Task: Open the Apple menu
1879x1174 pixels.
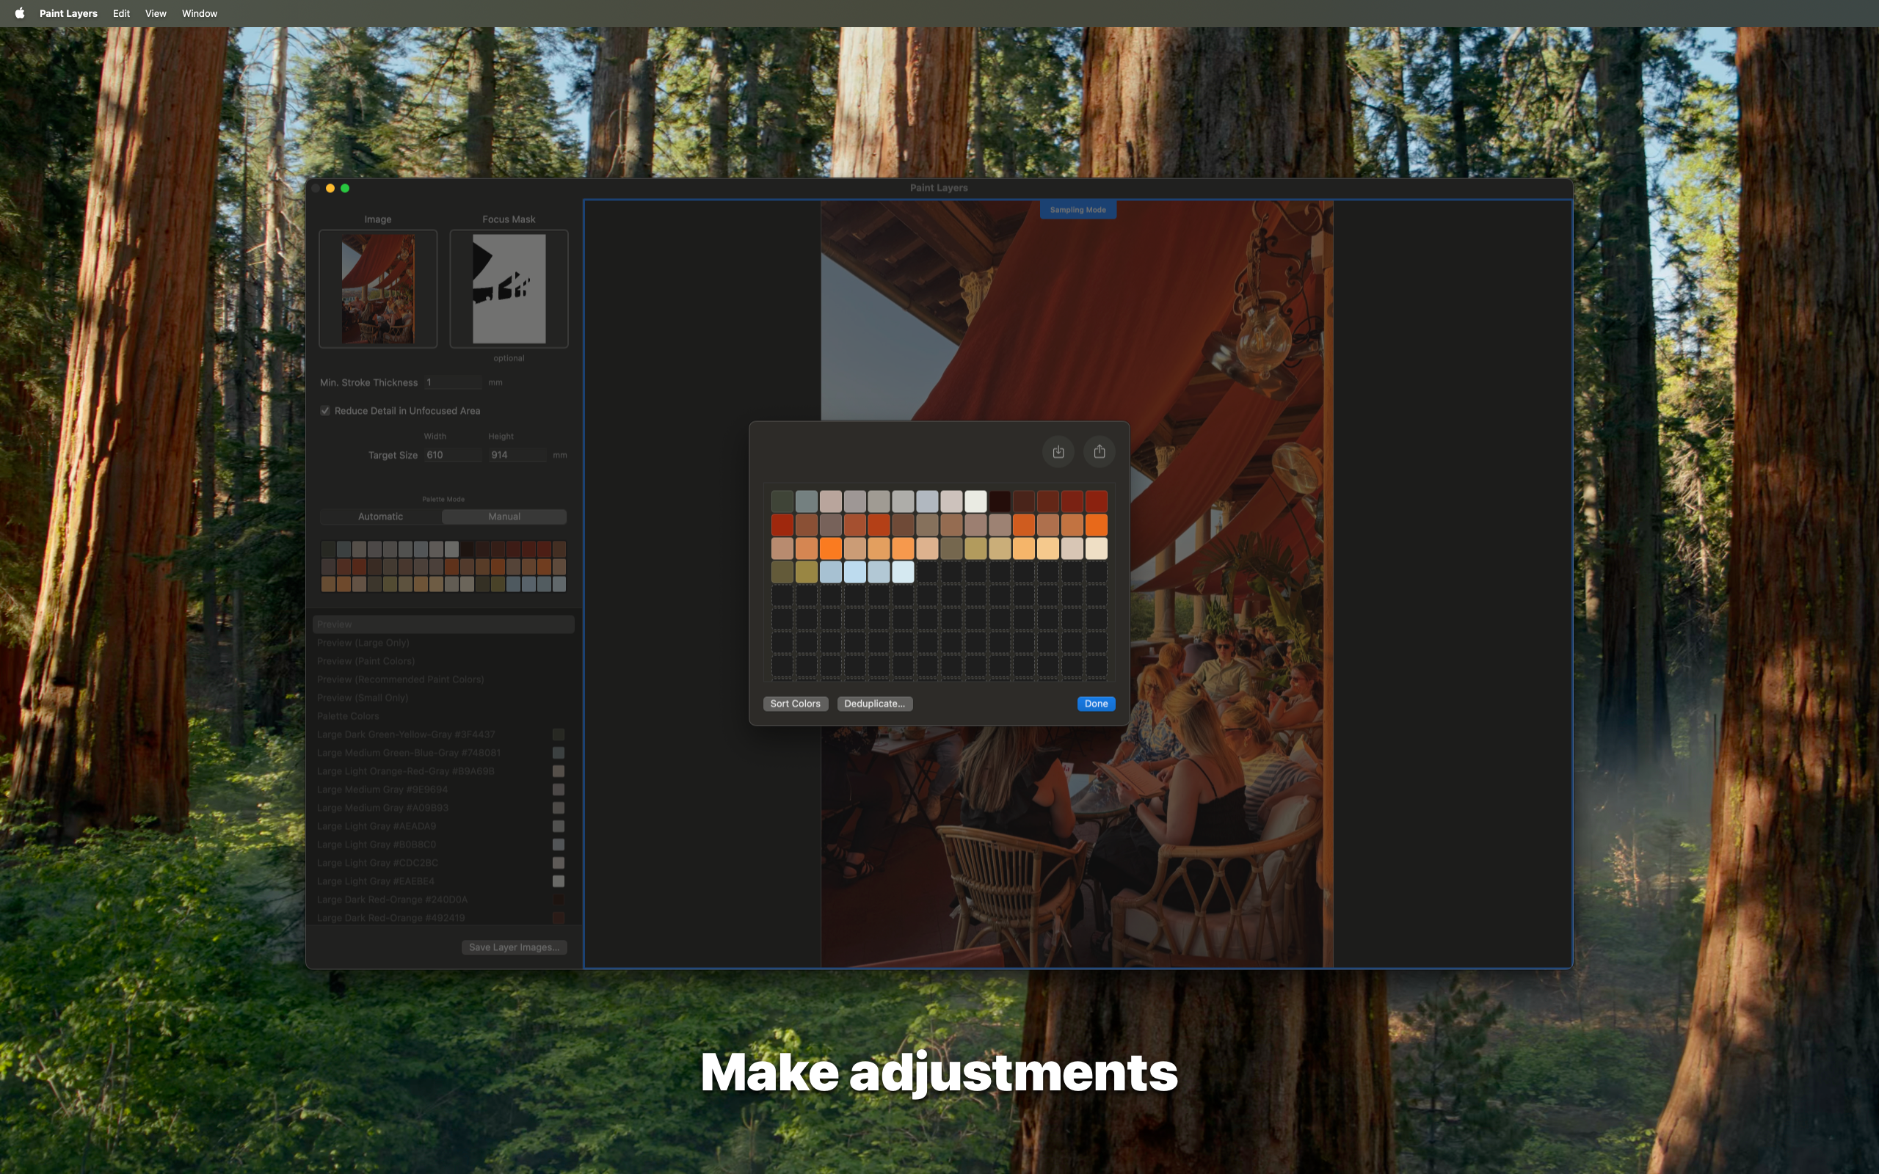Action: coord(18,12)
